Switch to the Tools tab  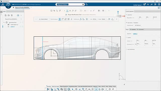coord(107,86)
